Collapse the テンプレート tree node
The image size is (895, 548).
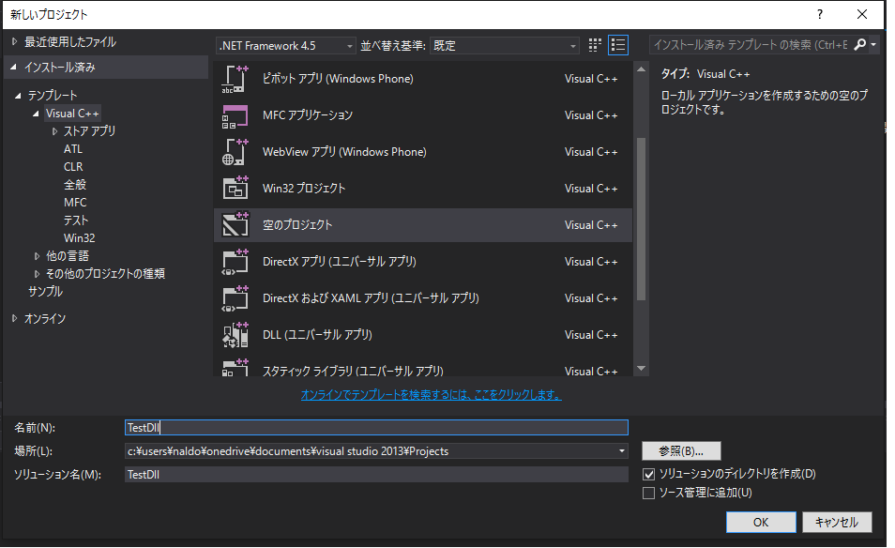18,96
